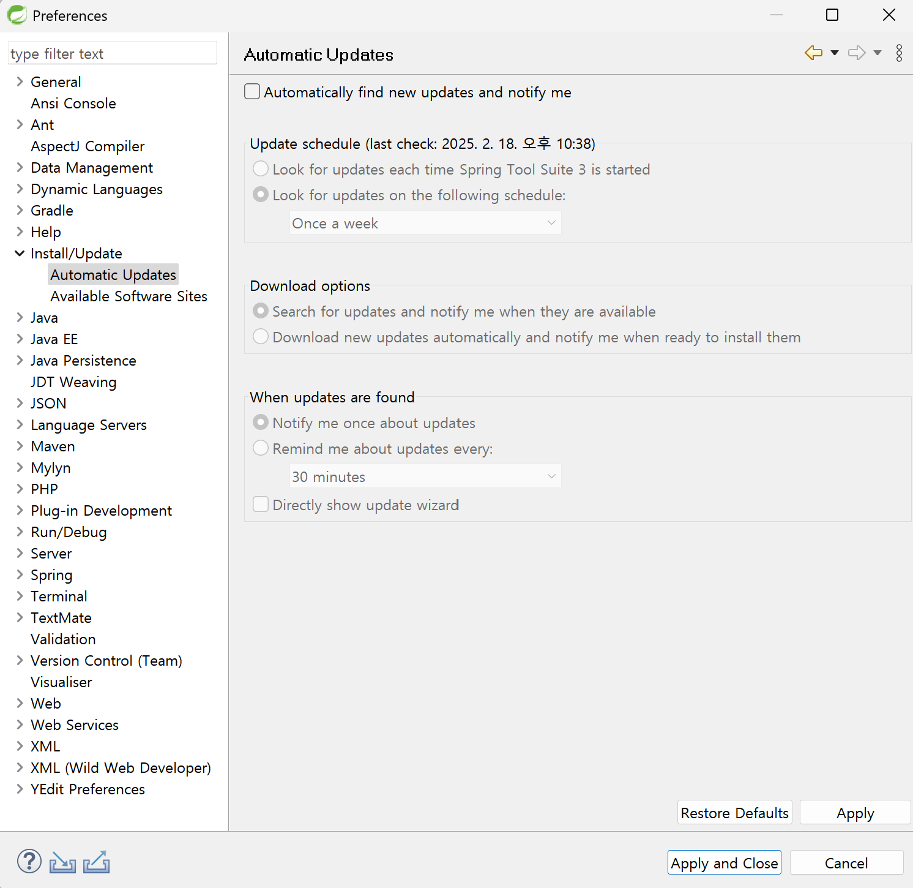Select Ansi Console preferences
Image resolution: width=913 pixels, height=888 pixels.
click(x=73, y=103)
